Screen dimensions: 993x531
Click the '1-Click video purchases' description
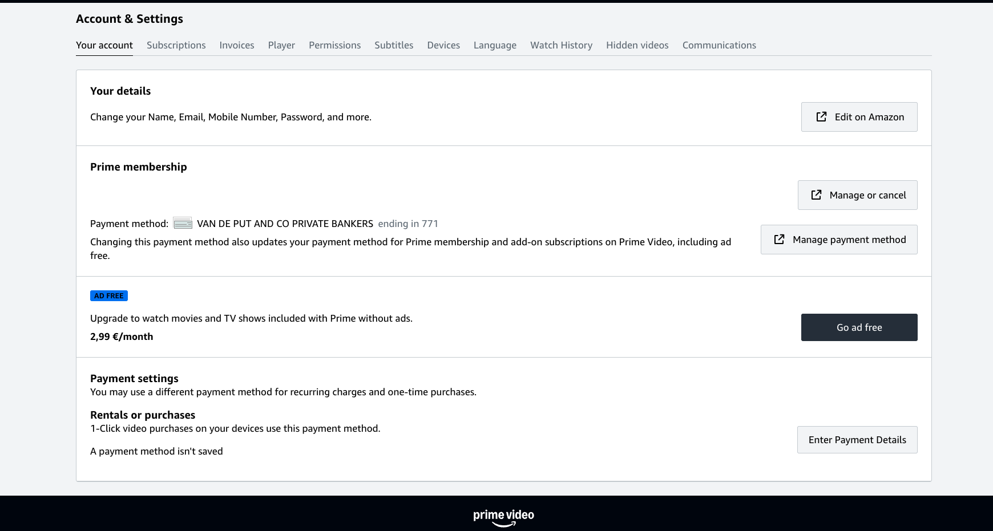[x=235, y=428]
